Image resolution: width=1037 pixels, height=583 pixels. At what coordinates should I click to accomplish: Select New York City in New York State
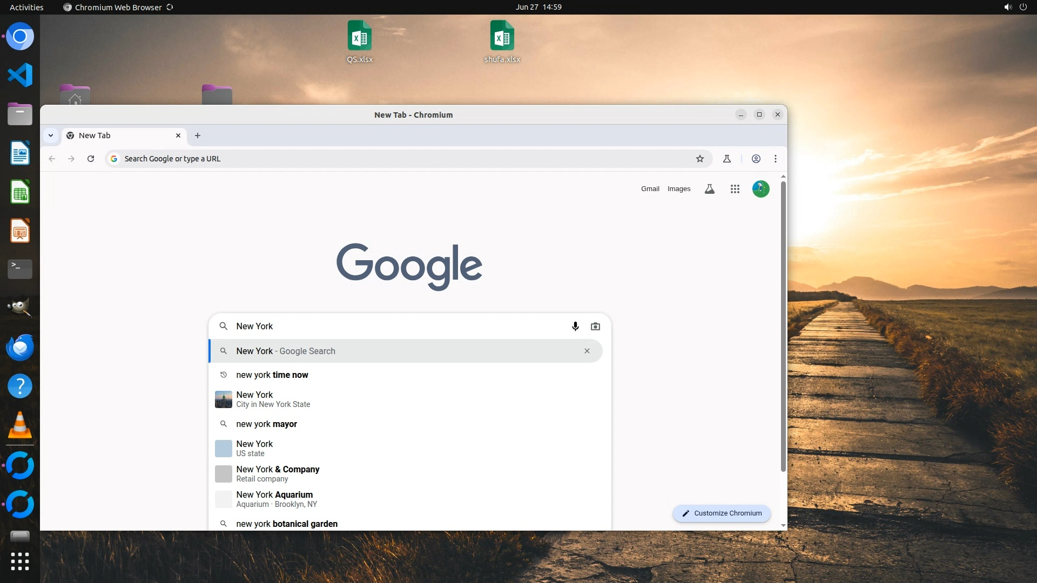[273, 399]
